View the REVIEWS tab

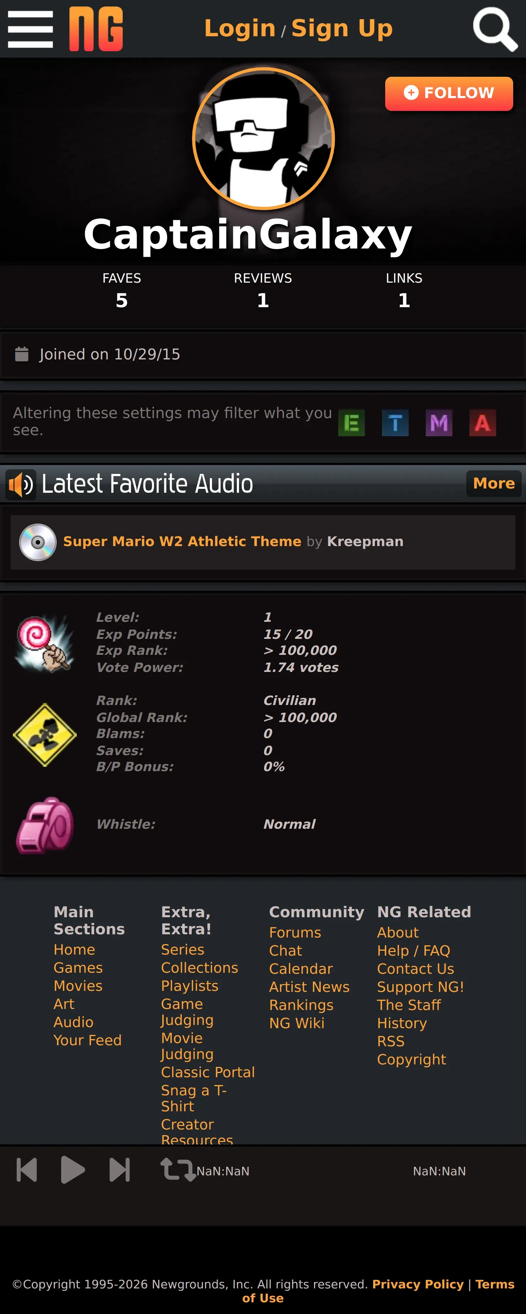(263, 291)
